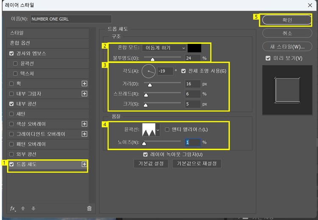Open the black shadow color swatch
The image size is (318, 220).
pos(195,48)
